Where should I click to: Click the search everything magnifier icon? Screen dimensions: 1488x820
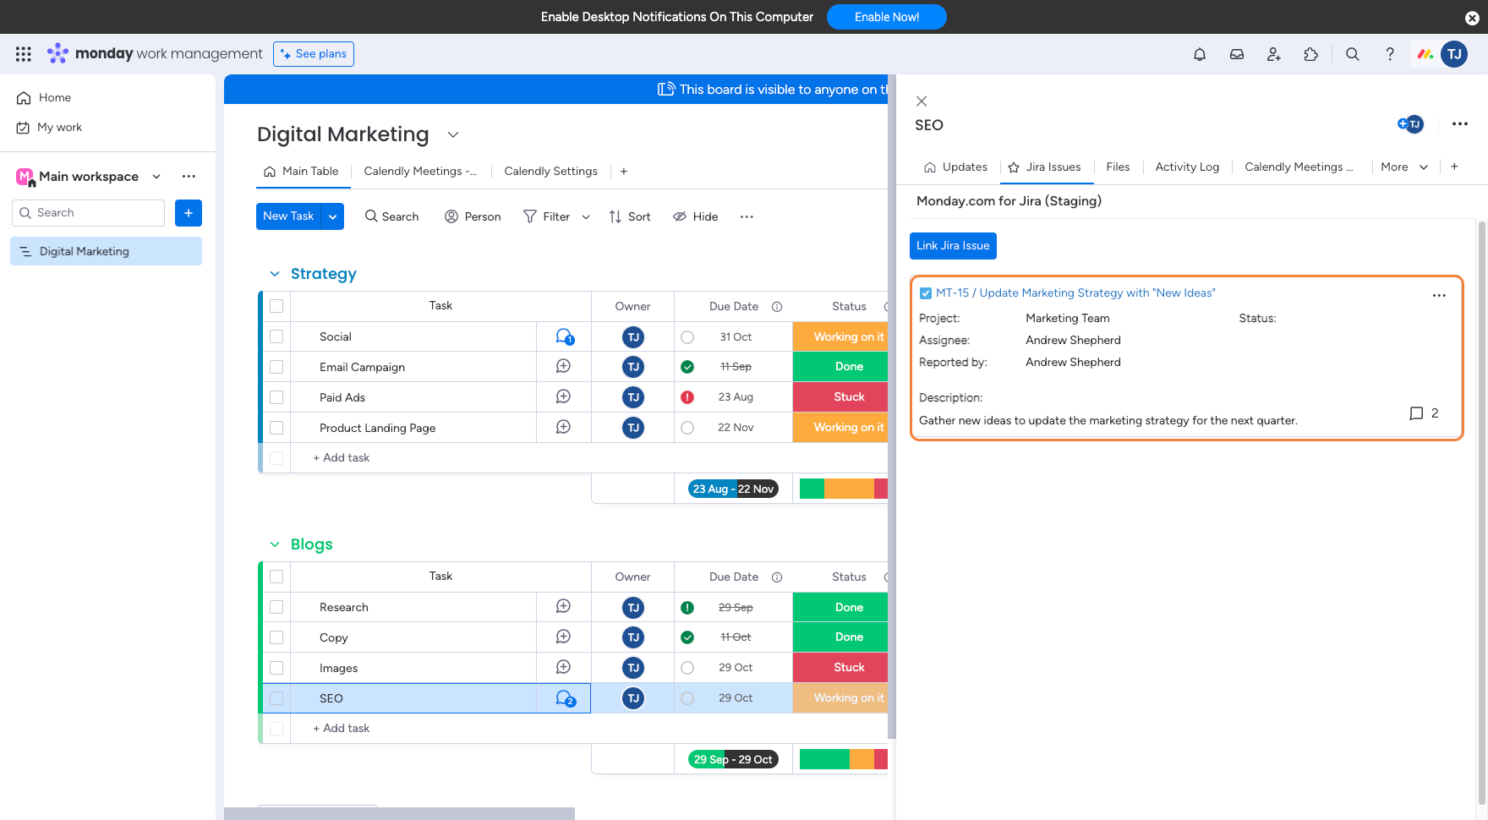(1352, 54)
